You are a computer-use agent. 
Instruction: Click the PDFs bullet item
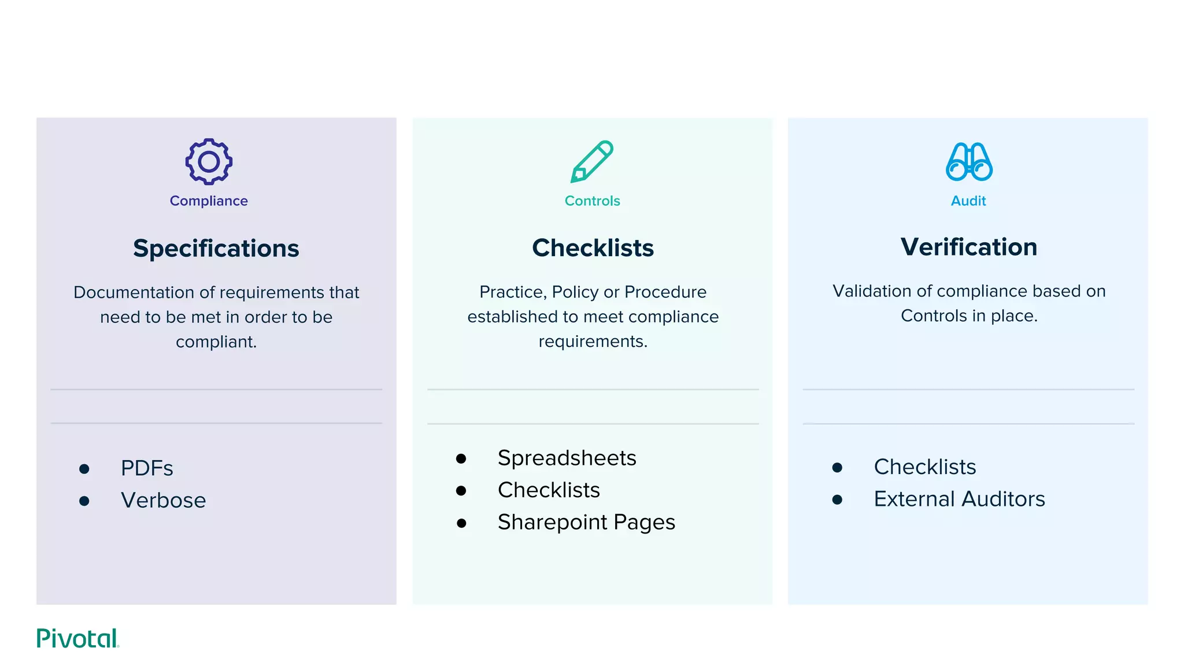[147, 468]
